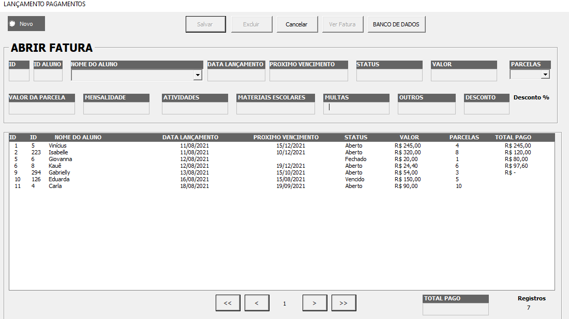Select the Vinícius row

tap(281, 146)
